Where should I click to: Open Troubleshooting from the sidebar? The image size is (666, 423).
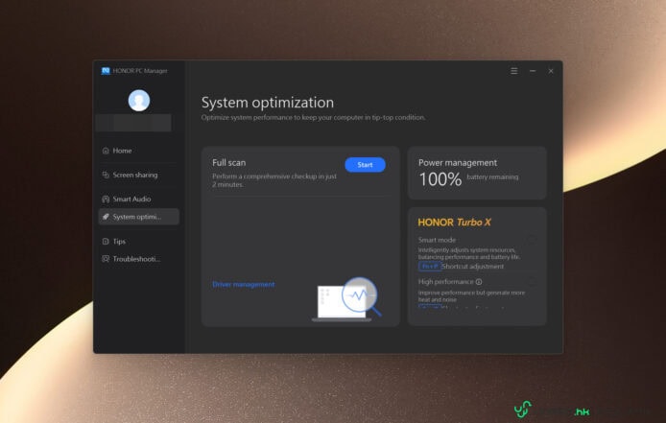138,259
